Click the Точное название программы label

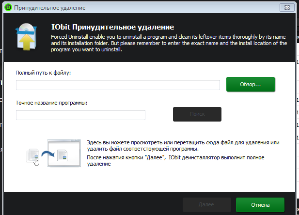51,103
